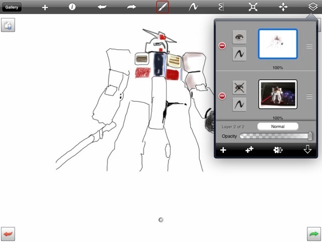Undo with top toolbar left arrow
This screenshot has height=242, width=322.
click(102, 7)
